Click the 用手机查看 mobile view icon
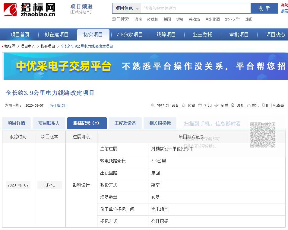Image resolution: width=288 pixels, height=230 pixels. (264, 105)
